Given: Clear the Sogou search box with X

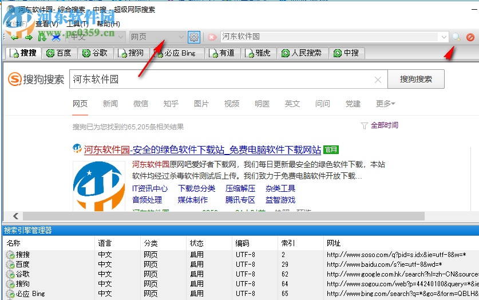Looking at the screenshot, I should [x=378, y=80].
